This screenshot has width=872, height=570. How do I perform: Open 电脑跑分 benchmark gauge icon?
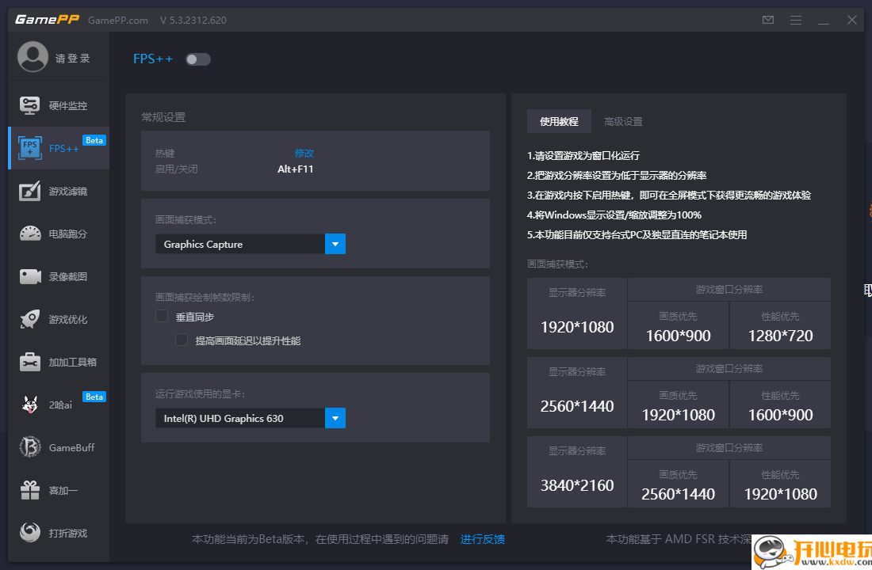30,234
